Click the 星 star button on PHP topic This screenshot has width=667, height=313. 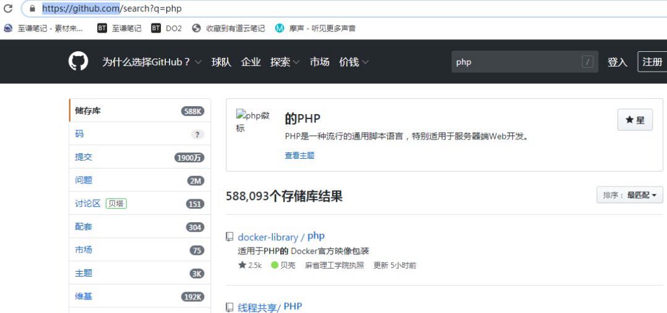click(635, 120)
